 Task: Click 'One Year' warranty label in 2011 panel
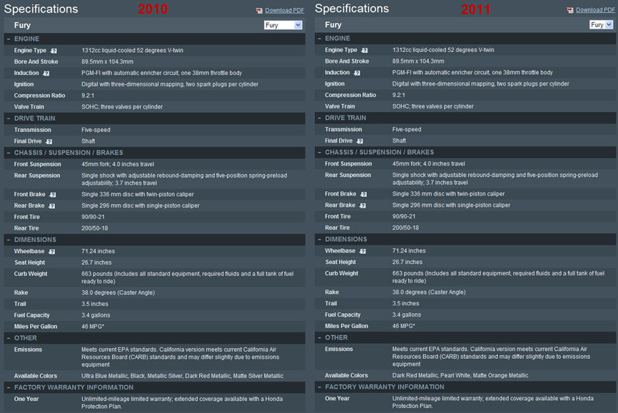pyautogui.click(x=337, y=399)
